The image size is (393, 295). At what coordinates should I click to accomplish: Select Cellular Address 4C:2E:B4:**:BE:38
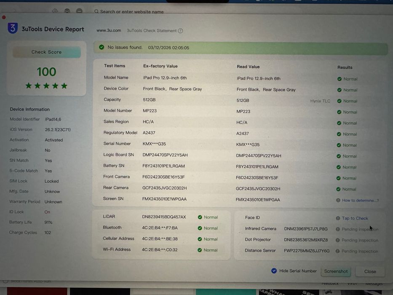tap(160, 239)
